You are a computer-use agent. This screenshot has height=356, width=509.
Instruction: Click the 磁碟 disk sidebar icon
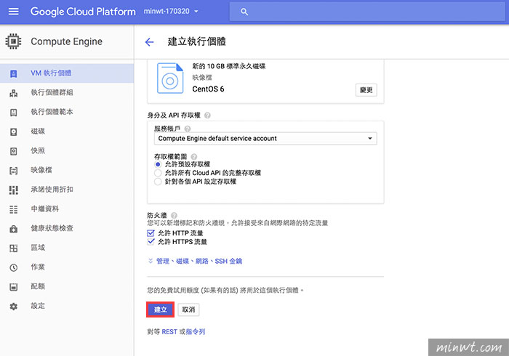13,132
